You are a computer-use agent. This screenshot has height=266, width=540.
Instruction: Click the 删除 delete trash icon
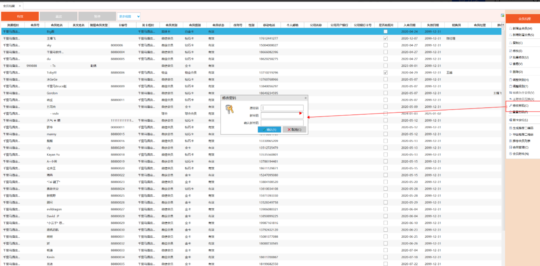tap(510, 72)
